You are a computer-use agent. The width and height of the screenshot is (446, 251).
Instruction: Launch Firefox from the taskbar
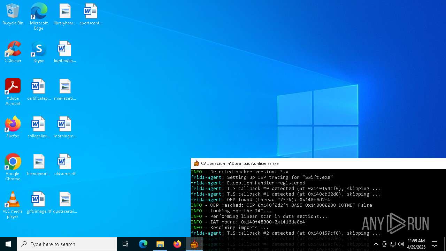click(x=177, y=244)
